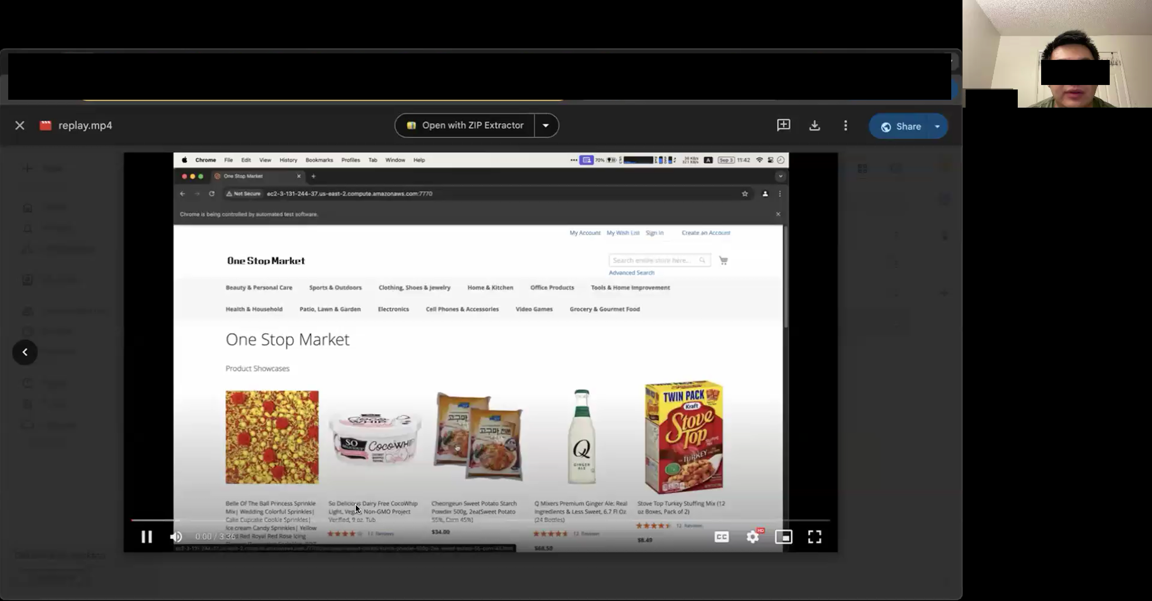Screen dimensions: 1152x601
Task: Click the shopping cart icon
Action: 723,260
